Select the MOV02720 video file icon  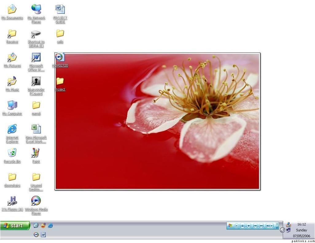click(60, 57)
